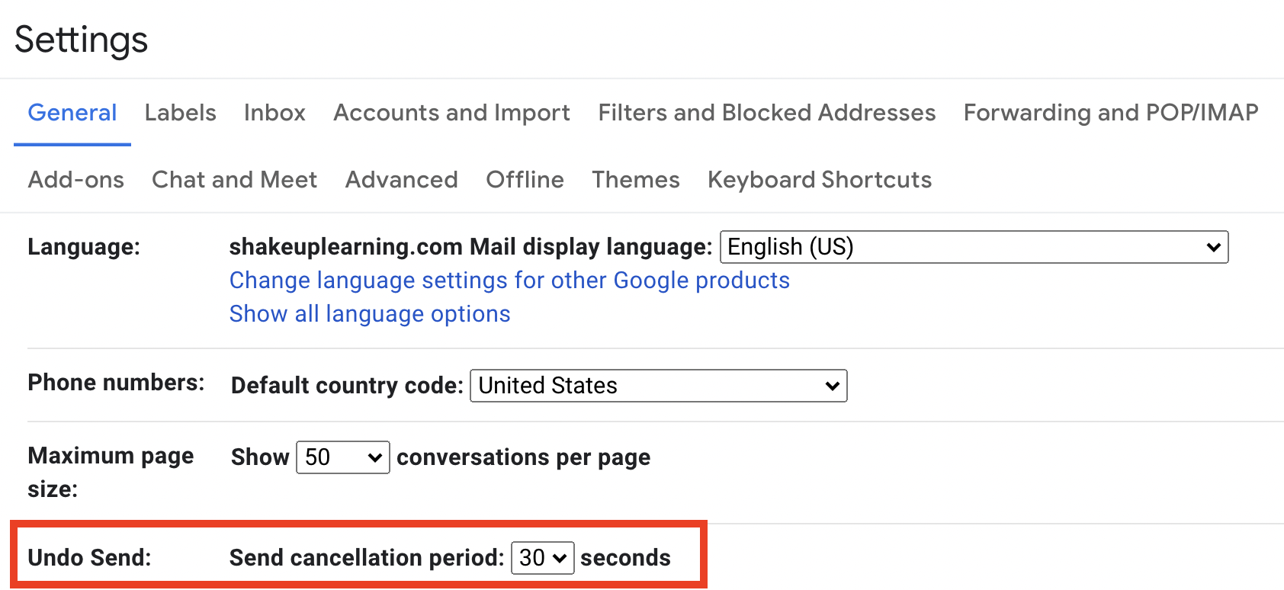The width and height of the screenshot is (1284, 590).
Task: Open the 30 seconds cancellation period dropdown
Action: point(543,558)
